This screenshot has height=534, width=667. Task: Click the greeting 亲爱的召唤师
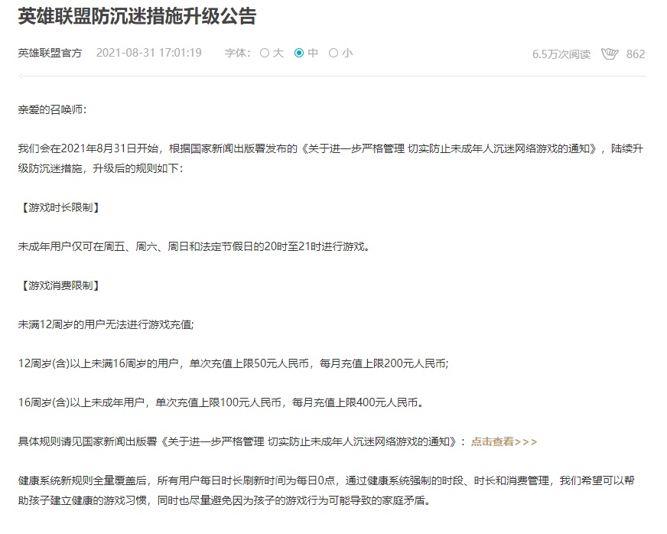point(52,109)
